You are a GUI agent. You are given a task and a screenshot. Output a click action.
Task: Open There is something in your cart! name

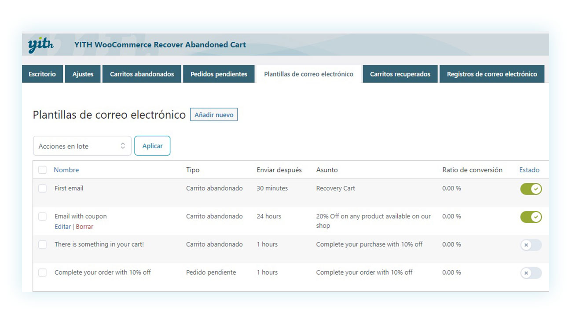point(99,244)
